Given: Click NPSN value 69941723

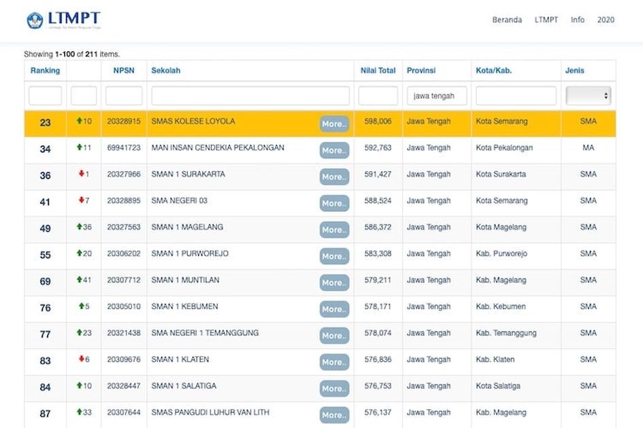Looking at the screenshot, I should coord(124,147).
